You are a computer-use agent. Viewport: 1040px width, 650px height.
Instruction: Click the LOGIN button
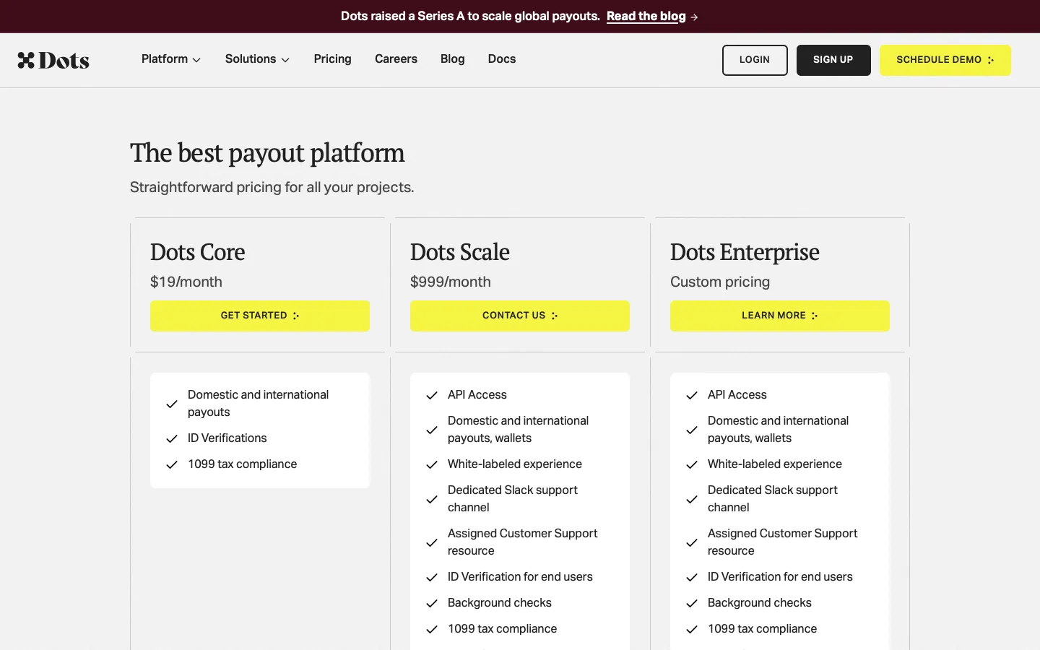pyautogui.click(x=755, y=60)
